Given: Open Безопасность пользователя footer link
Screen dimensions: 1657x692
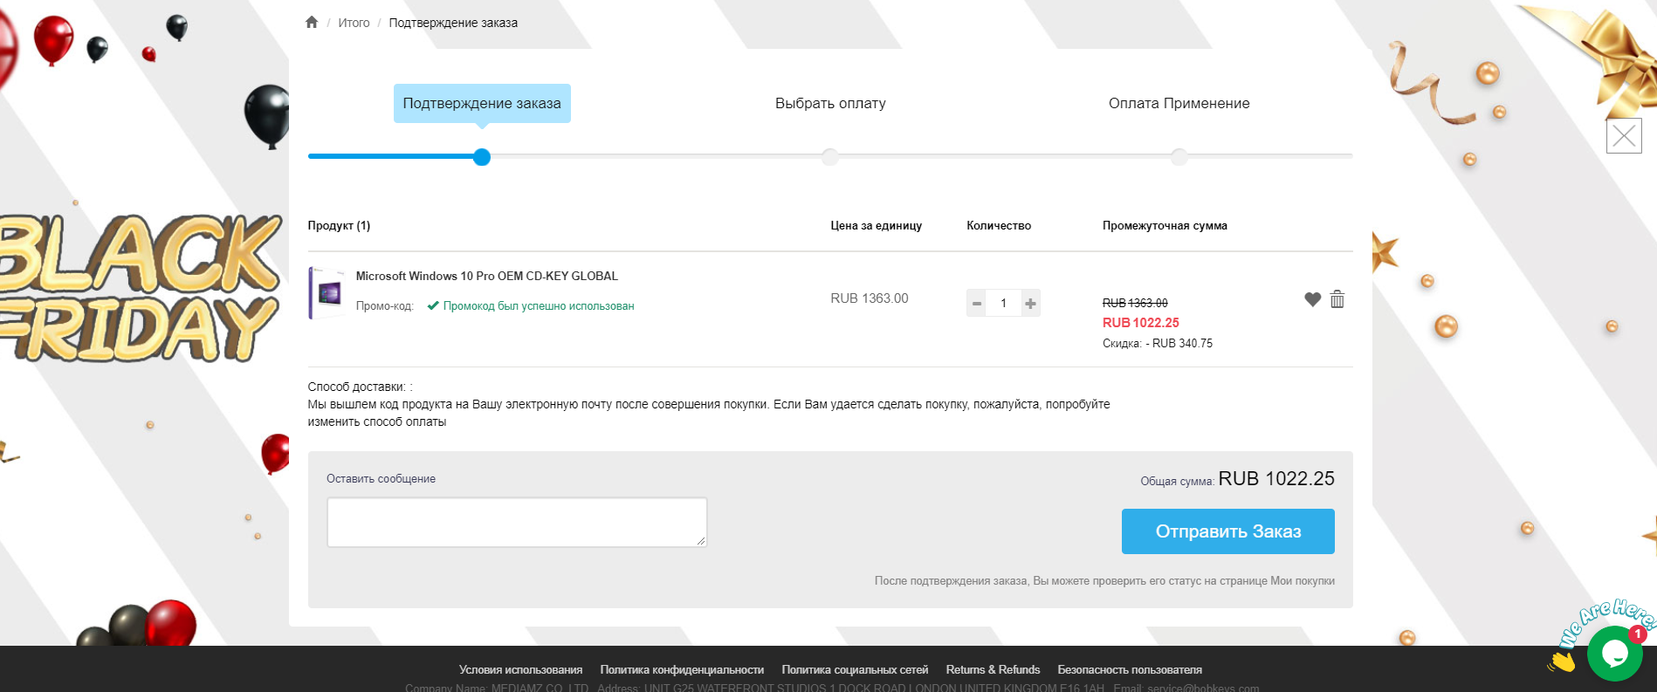Looking at the screenshot, I should tap(1130, 670).
